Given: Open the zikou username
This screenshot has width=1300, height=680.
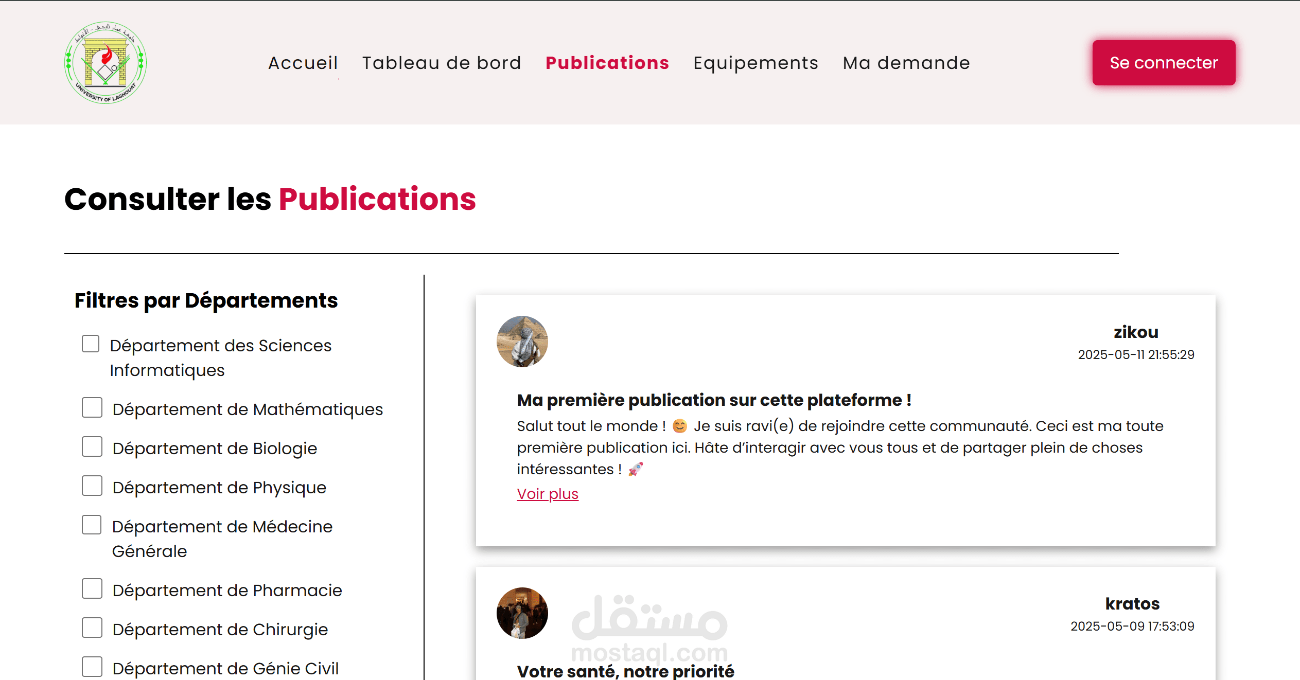Looking at the screenshot, I should 1136,332.
